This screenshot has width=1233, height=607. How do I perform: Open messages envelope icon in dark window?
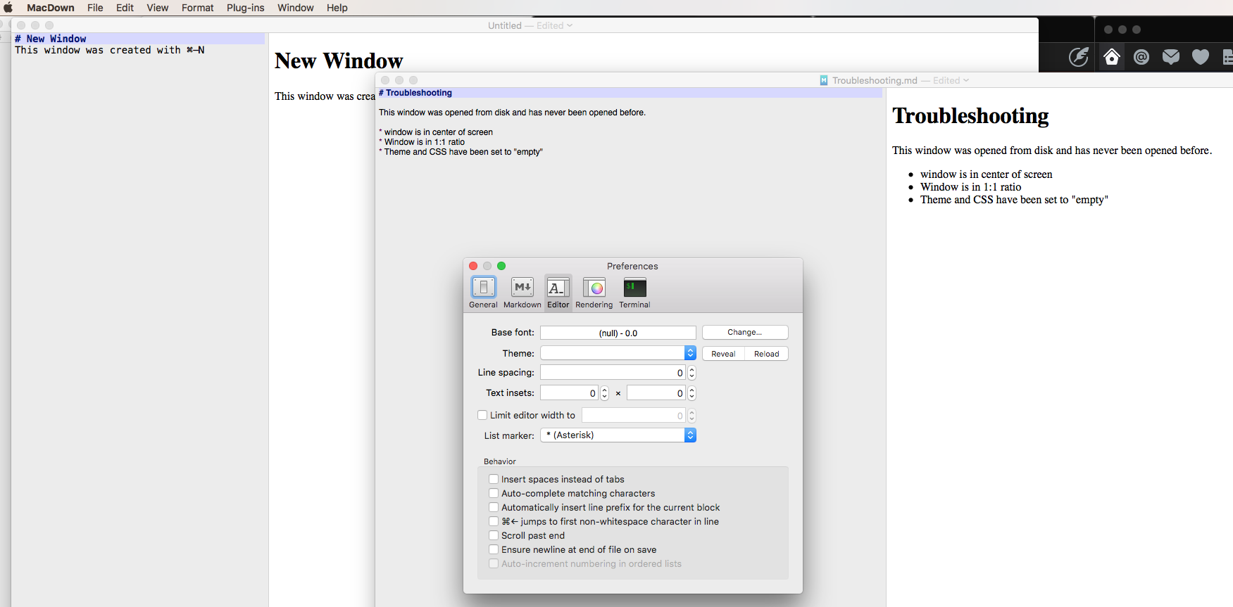click(x=1171, y=57)
